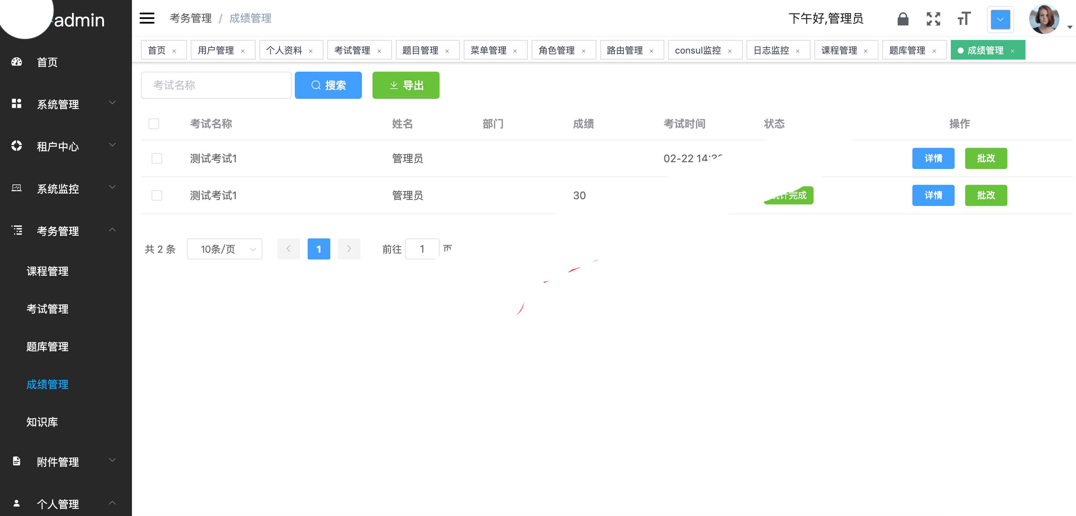Toggle fullscreen mode icon
Screen dimensions: 1076x516
point(933,19)
